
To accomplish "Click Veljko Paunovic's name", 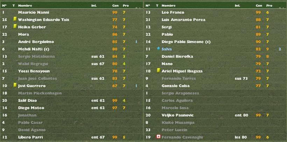I will (177, 115).
